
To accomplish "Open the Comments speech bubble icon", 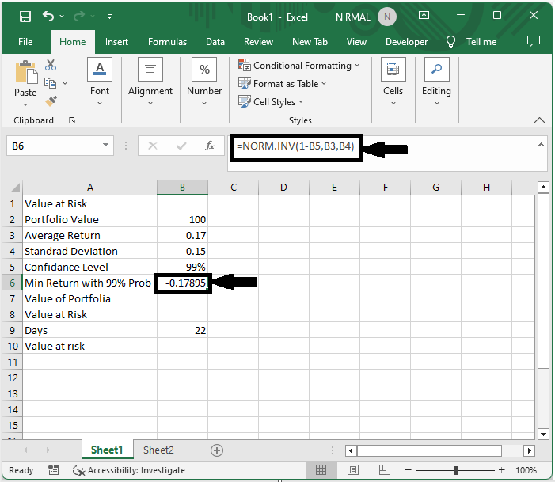I will point(534,41).
